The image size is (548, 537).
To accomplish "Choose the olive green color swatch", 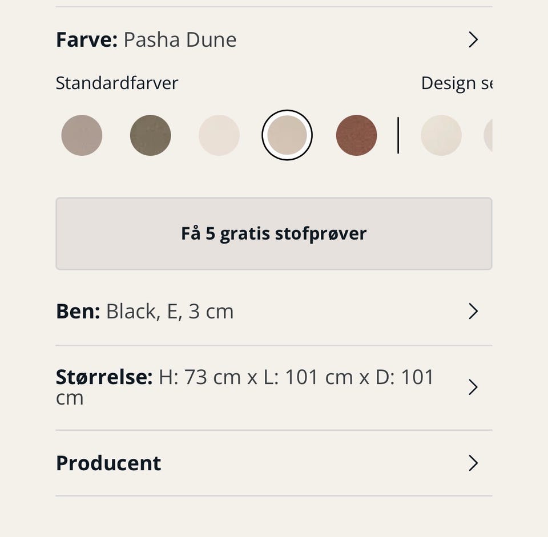I will click(151, 135).
